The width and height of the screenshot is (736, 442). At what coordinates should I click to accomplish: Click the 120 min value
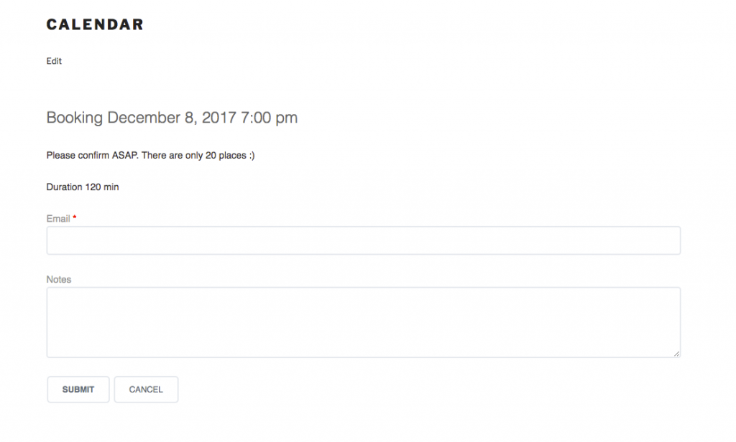(x=102, y=187)
